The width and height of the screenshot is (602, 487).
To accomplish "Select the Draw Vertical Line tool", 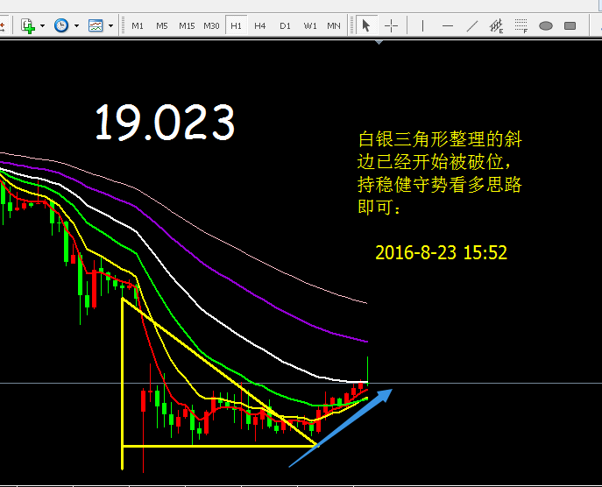I will coord(422,26).
